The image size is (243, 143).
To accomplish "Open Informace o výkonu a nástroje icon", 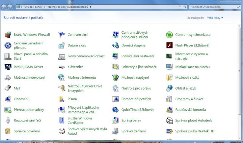I will point(169,56).
